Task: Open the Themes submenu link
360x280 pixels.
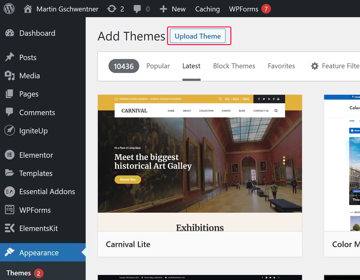Action: point(18,273)
